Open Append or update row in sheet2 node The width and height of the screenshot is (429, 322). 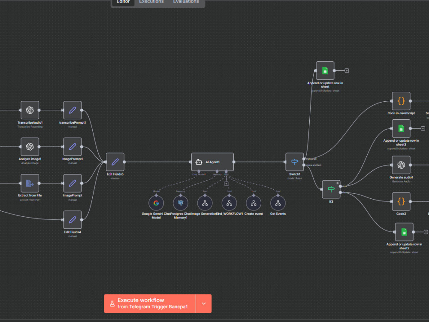click(404, 232)
